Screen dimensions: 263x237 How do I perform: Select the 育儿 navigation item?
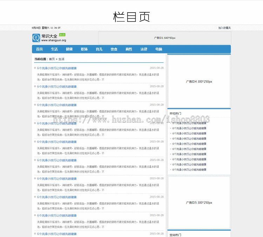(99, 49)
